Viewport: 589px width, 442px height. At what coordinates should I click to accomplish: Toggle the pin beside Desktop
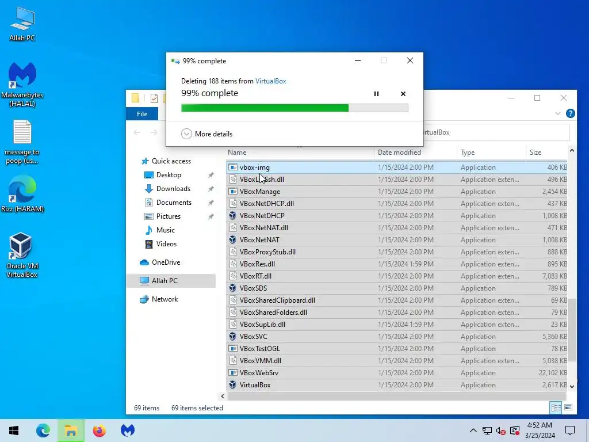coord(211,175)
